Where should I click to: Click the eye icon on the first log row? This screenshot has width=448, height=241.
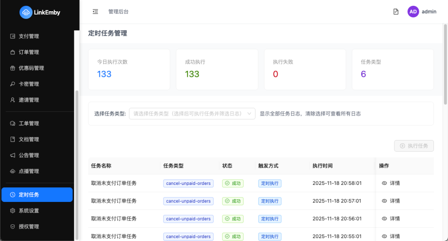(x=384, y=183)
